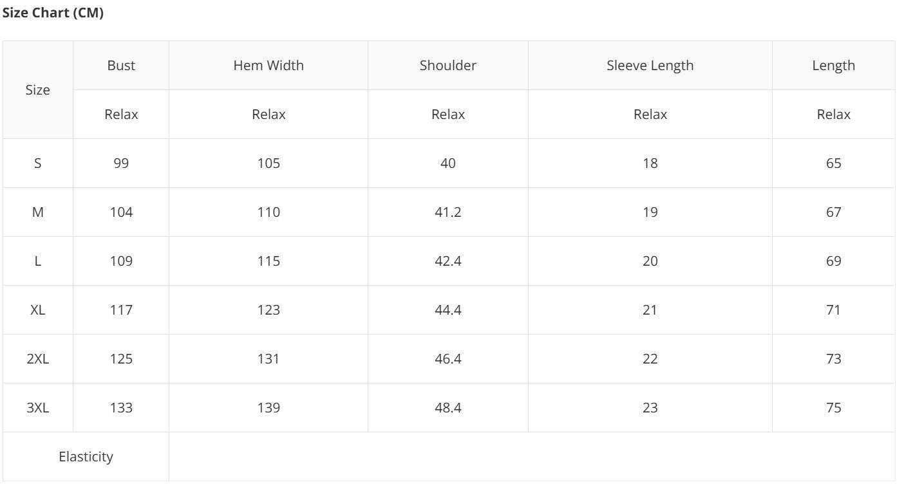Click sleeve length value 22 for 2XL

[650, 359]
